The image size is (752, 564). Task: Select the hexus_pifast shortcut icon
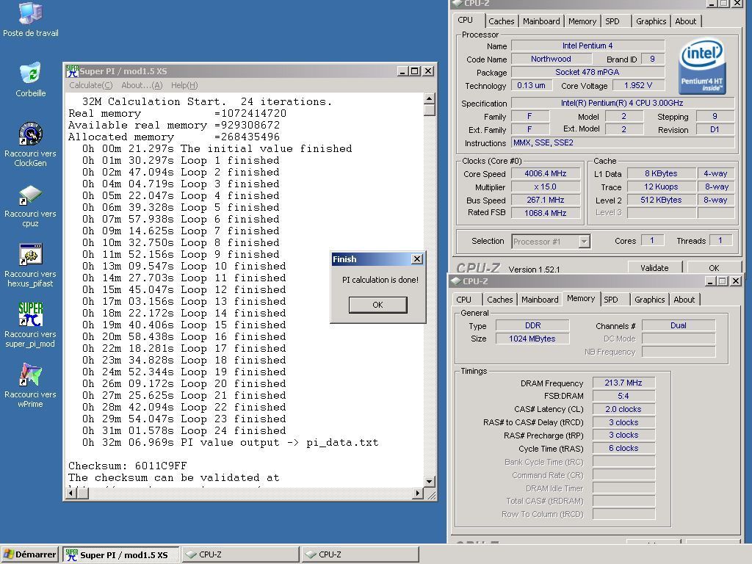pyautogui.click(x=31, y=255)
